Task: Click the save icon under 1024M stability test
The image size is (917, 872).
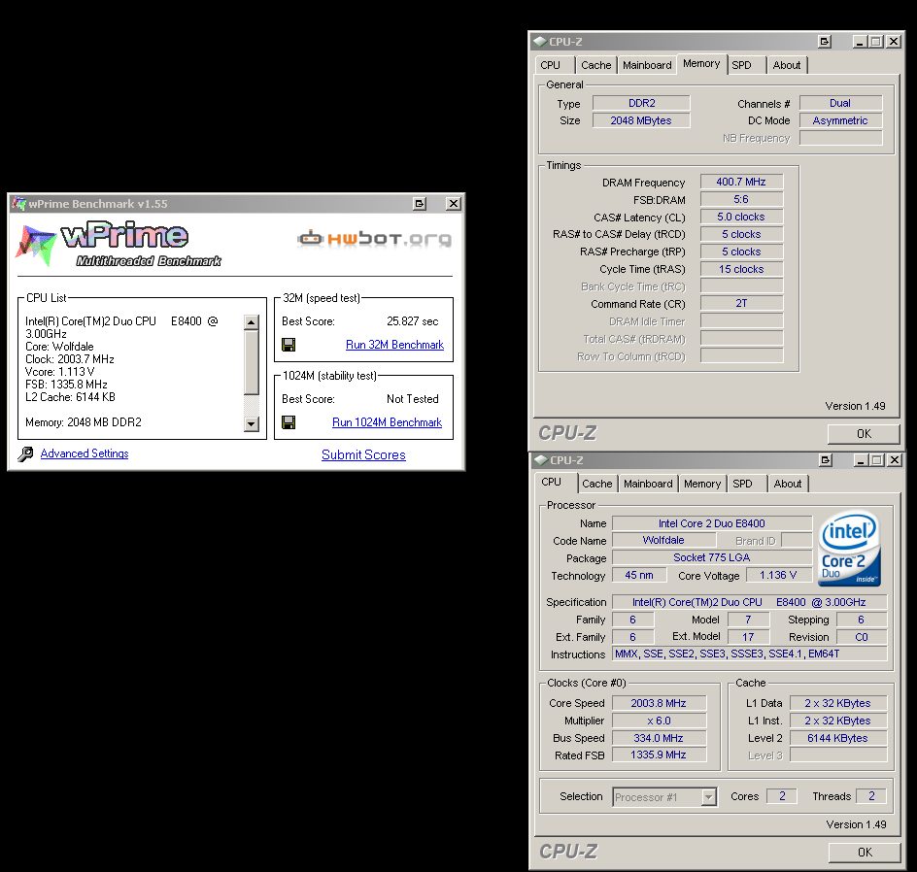Action: click(289, 422)
